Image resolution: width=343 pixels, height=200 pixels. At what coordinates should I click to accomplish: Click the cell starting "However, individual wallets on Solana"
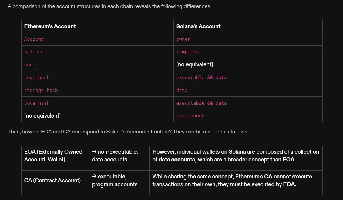(x=236, y=158)
